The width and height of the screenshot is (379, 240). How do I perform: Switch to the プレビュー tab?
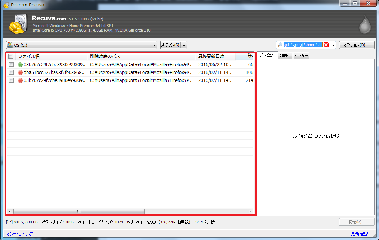click(x=267, y=55)
